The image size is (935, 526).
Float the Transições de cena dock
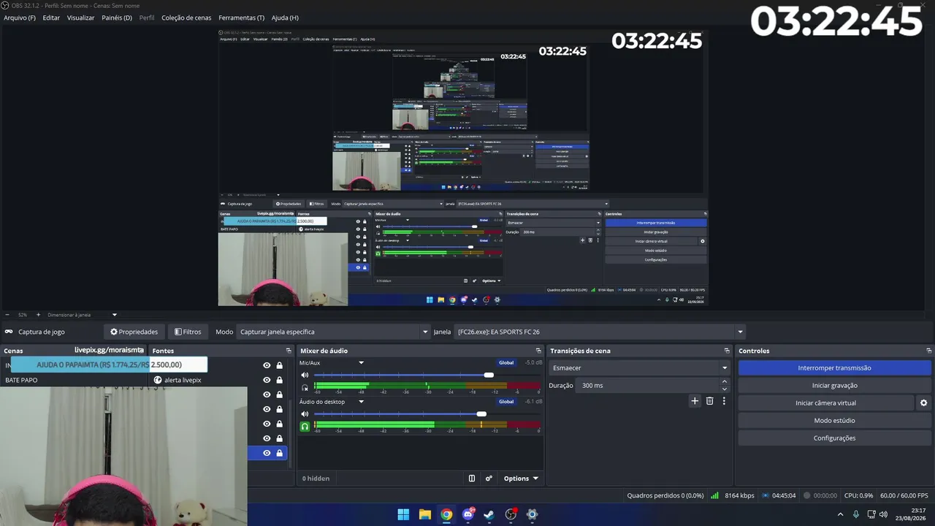[727, 351]
